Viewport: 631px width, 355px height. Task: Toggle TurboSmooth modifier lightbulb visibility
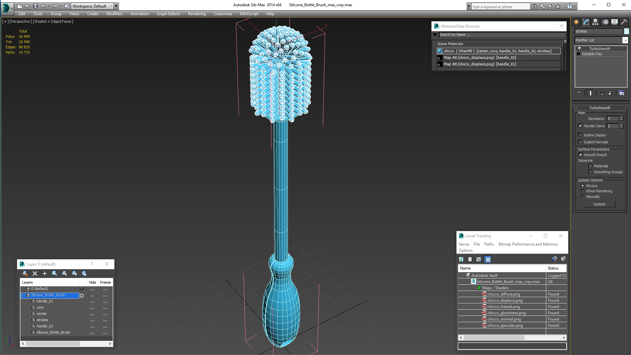[579, 49]
